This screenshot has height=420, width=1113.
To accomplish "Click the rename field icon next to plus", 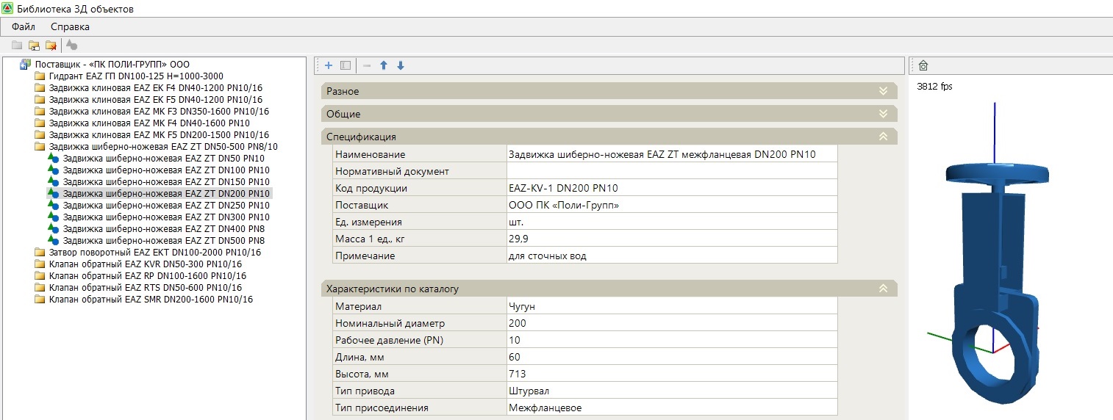I will point(346,65).
